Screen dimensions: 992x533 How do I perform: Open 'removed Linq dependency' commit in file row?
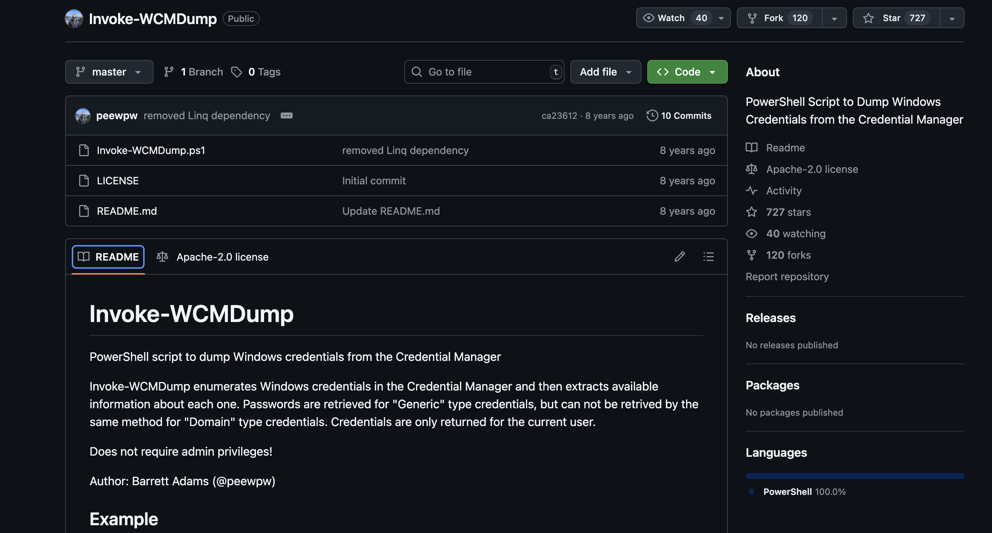click(x=405, y=150)
